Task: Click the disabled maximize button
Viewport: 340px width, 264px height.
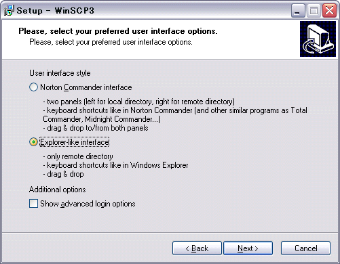Action: click(x=314, y=11)
